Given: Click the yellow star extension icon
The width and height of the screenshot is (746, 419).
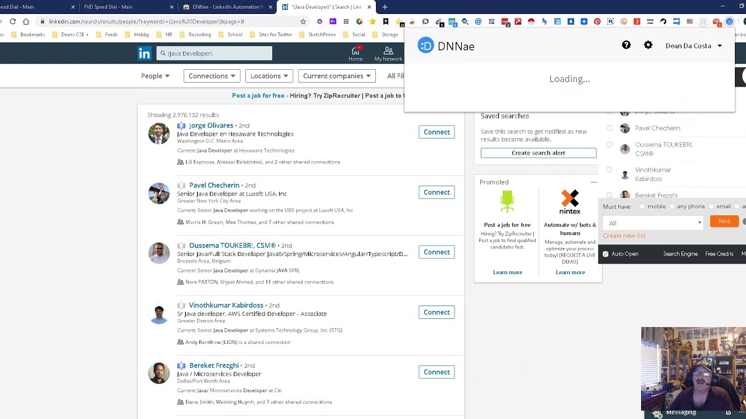Looking at the screenshot, I should pyautogui.click(x=372, y=22).
